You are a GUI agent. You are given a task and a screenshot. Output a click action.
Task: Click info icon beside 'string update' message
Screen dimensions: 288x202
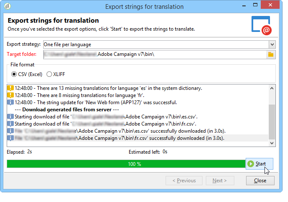(x=10, y=102)
